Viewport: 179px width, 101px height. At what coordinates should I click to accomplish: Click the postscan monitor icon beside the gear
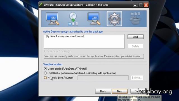click(x=94, y=19)
